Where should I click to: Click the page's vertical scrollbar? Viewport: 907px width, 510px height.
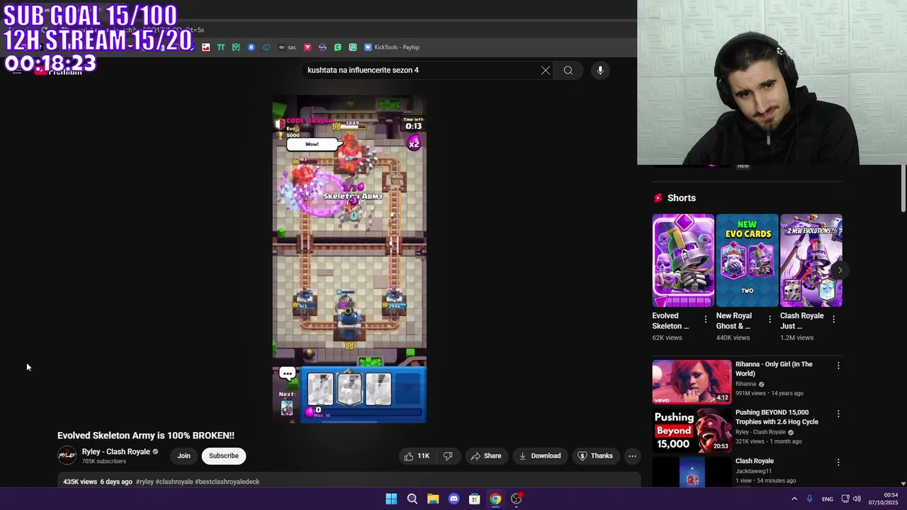903,188
